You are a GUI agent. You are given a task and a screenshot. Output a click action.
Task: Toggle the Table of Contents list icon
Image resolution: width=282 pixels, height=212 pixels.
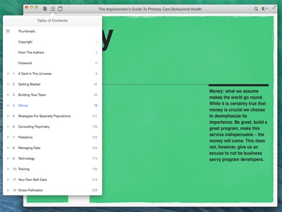pos(52,9)
